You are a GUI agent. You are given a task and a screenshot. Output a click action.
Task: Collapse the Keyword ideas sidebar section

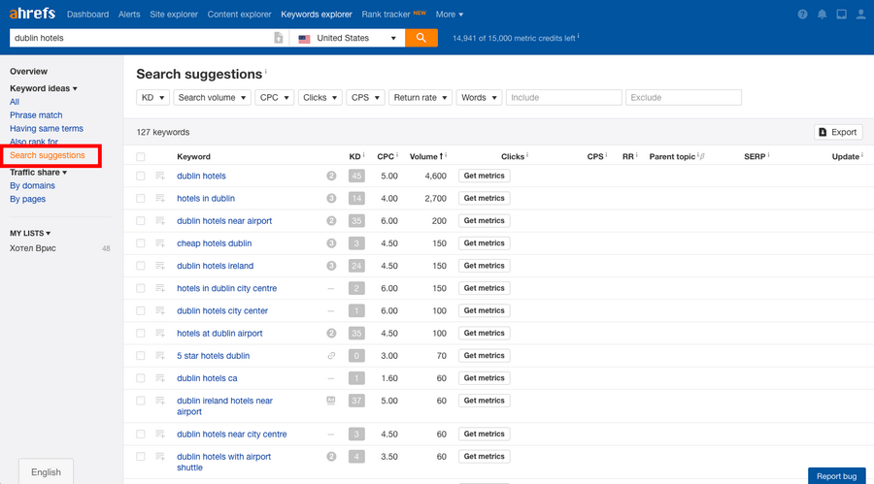tap(43, 88)
